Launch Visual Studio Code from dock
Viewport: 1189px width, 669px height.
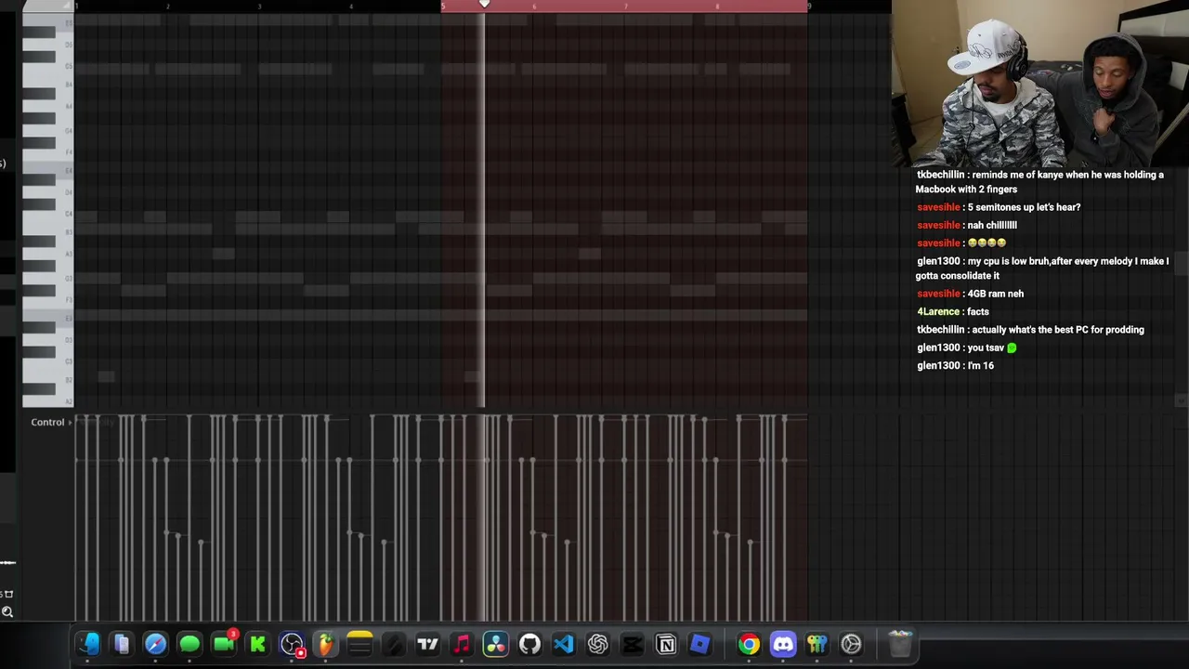[x=564, y=644]
